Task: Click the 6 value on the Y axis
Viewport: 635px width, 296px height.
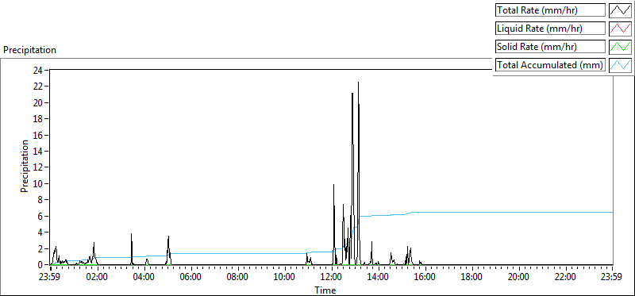Action: [x=40, y=216]
